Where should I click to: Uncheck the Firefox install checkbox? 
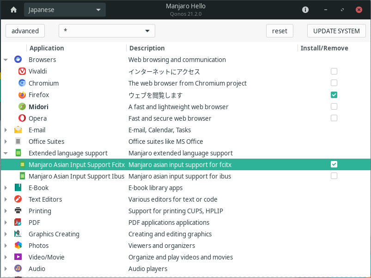point(334,95)
